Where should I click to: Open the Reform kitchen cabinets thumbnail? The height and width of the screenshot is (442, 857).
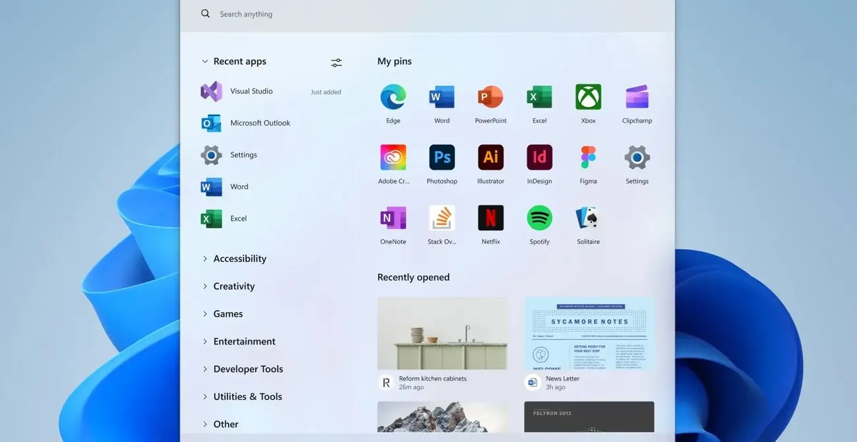(x=442, y=333)
